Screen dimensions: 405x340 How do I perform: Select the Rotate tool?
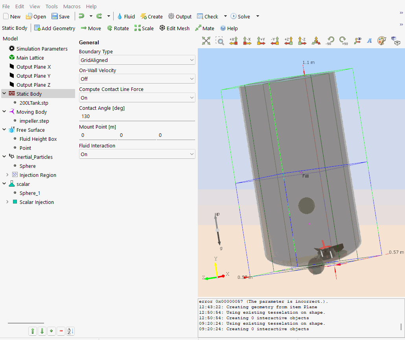point(118,28)
